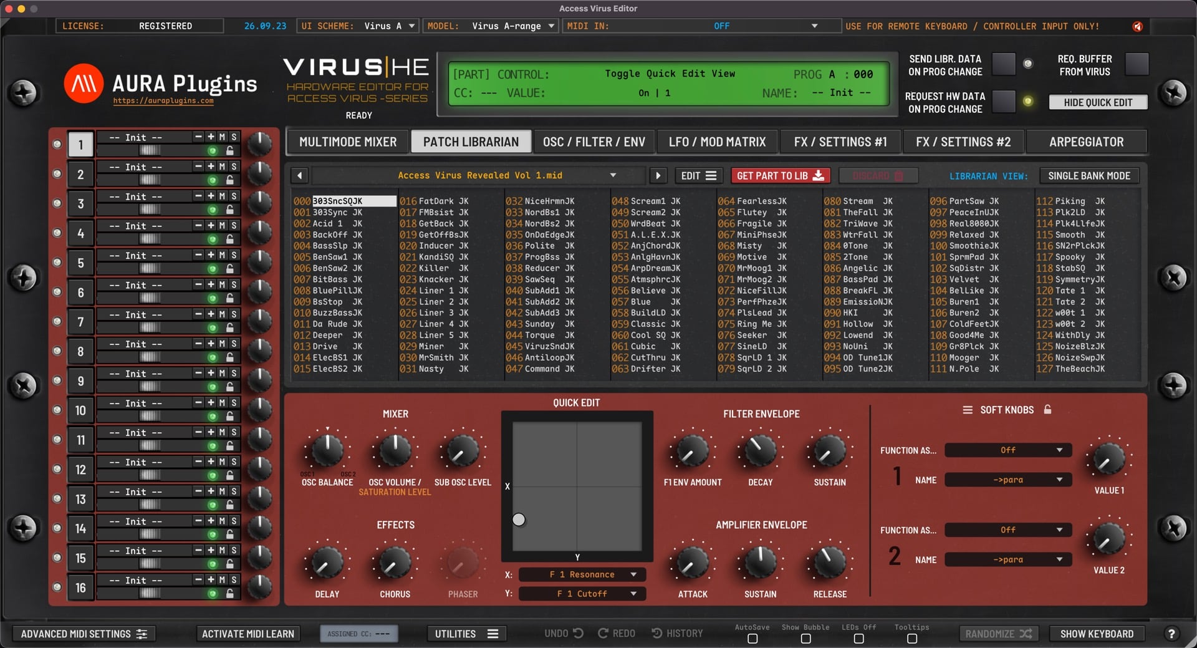
Task: Click the small round LED left of part 6
Action: 57,292
